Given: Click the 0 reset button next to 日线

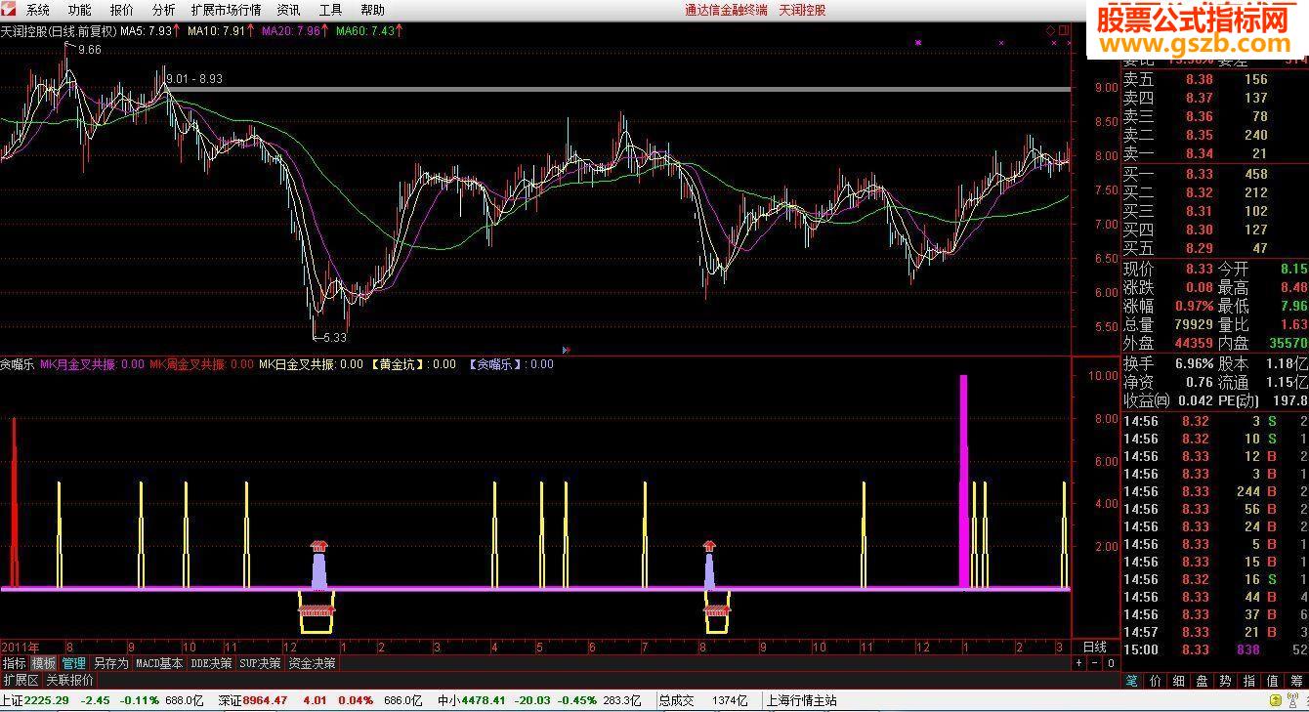Looking at the screenshot, I should [1111, 663].
